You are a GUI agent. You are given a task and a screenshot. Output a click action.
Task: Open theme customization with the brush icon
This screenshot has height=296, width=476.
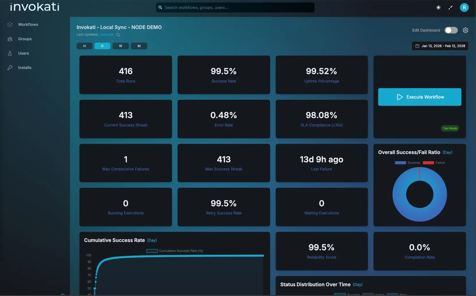click(x=450, y=7)
